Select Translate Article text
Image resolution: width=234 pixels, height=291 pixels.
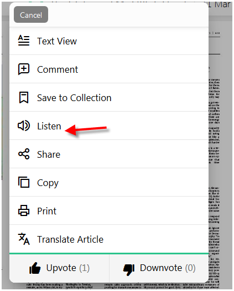tap(70, 239)
